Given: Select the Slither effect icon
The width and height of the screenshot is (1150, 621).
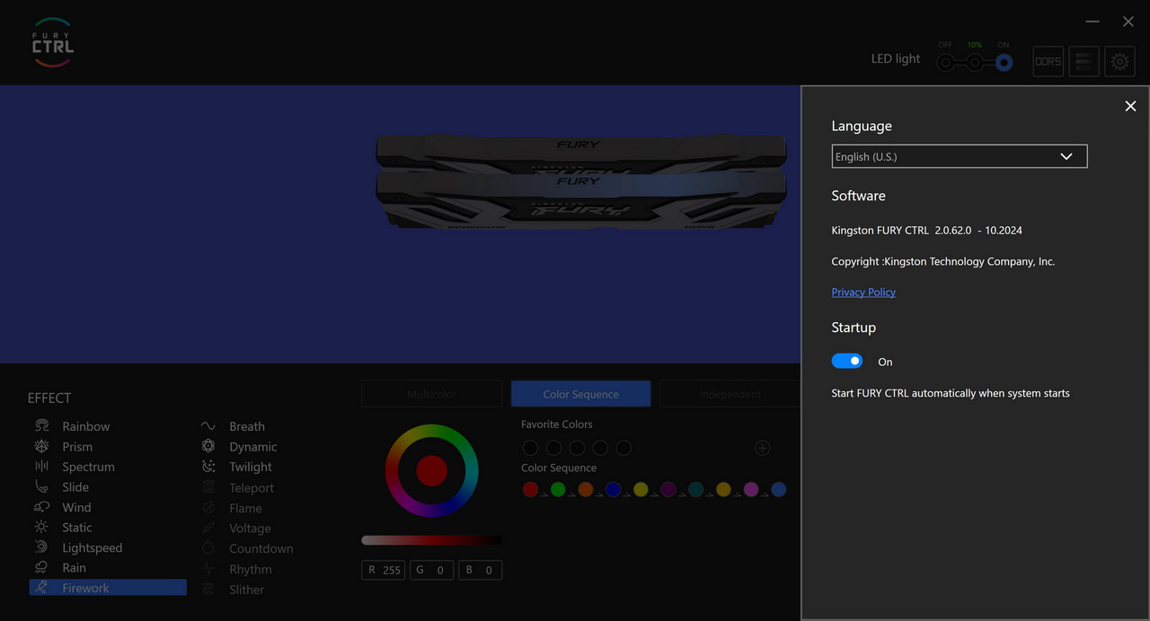Looking at the screenshot, I should pos(208,590).
